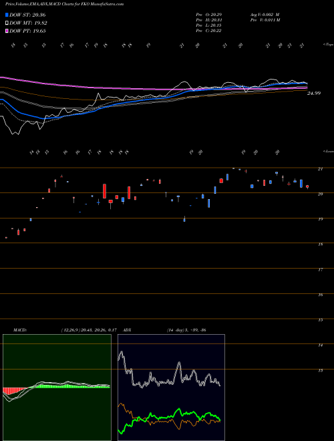Click the ADX '(14 day) 5, +39, -36' values
This screenshot has height=441, width=334.
coord(186,330)
